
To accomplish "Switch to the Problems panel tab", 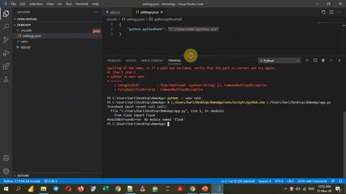I will point(114,60).
